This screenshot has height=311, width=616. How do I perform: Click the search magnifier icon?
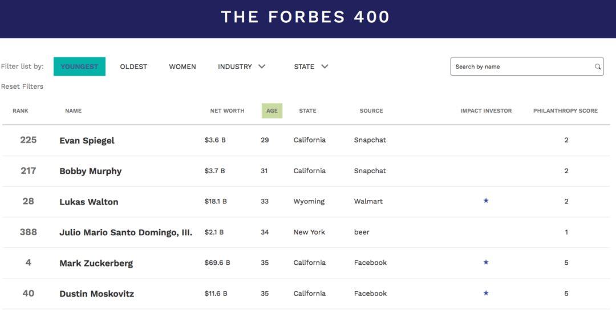coord(598,67)
